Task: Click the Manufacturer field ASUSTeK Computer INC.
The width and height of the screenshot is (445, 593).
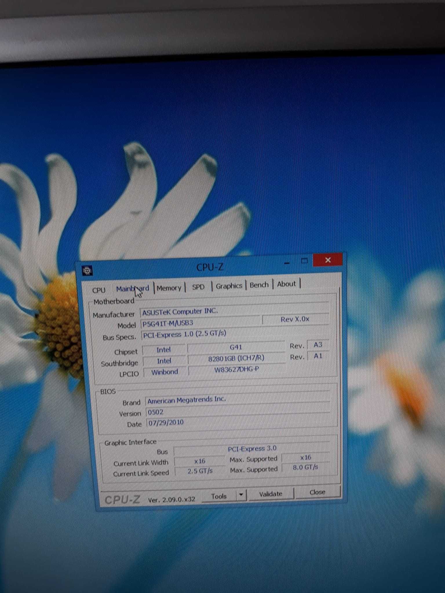Action: (x=234, y=310)
